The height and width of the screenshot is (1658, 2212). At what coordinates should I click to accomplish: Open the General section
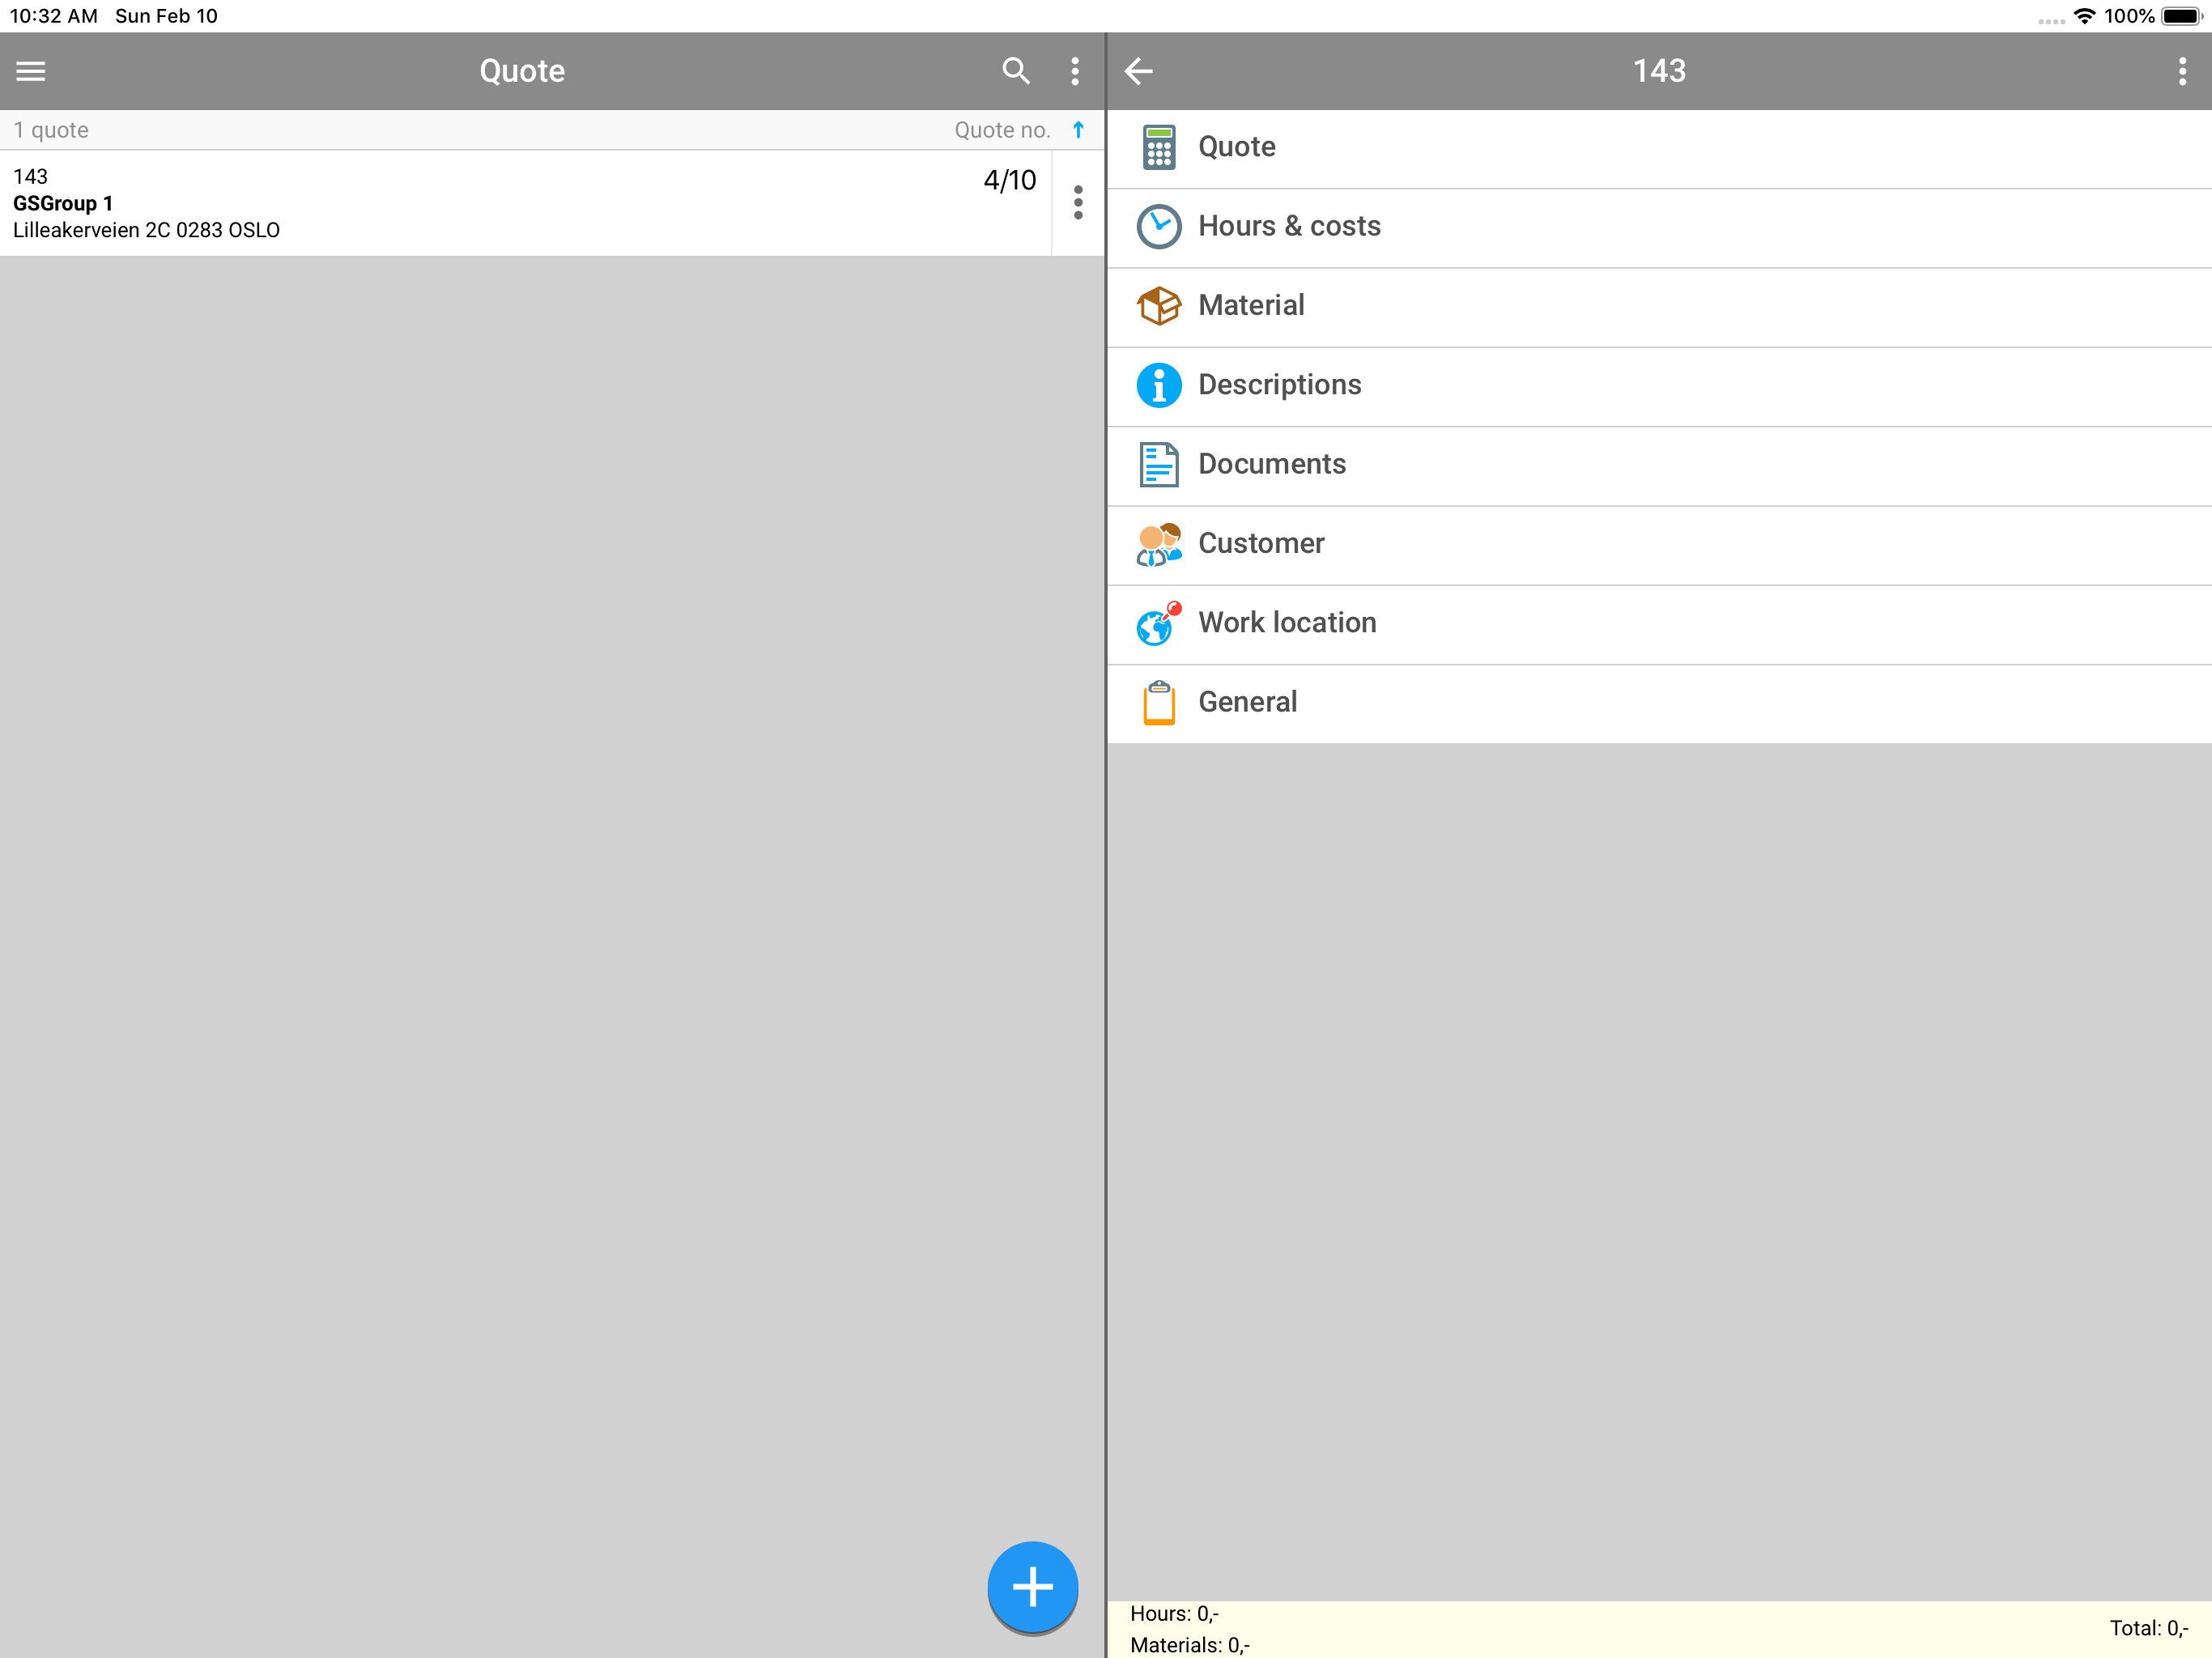[1659, 704]
